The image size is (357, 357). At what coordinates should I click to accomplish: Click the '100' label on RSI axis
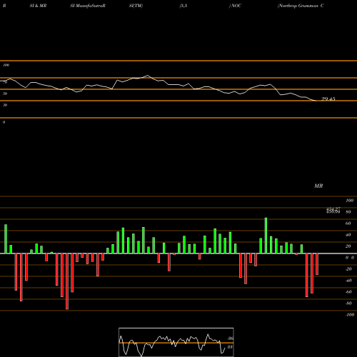pos(6,65)
